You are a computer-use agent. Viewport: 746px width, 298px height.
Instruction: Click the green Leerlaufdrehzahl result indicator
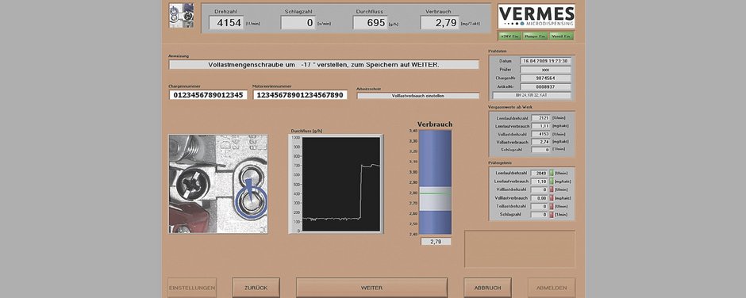coord(552,173)
